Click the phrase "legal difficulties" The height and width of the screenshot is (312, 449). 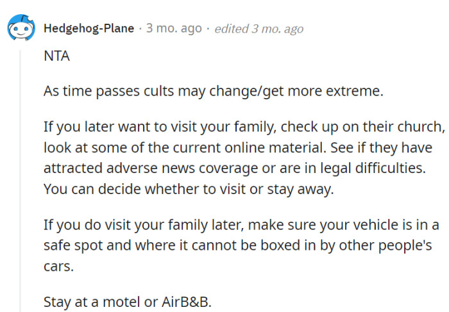pyautogui.click(x=374, y=169)
